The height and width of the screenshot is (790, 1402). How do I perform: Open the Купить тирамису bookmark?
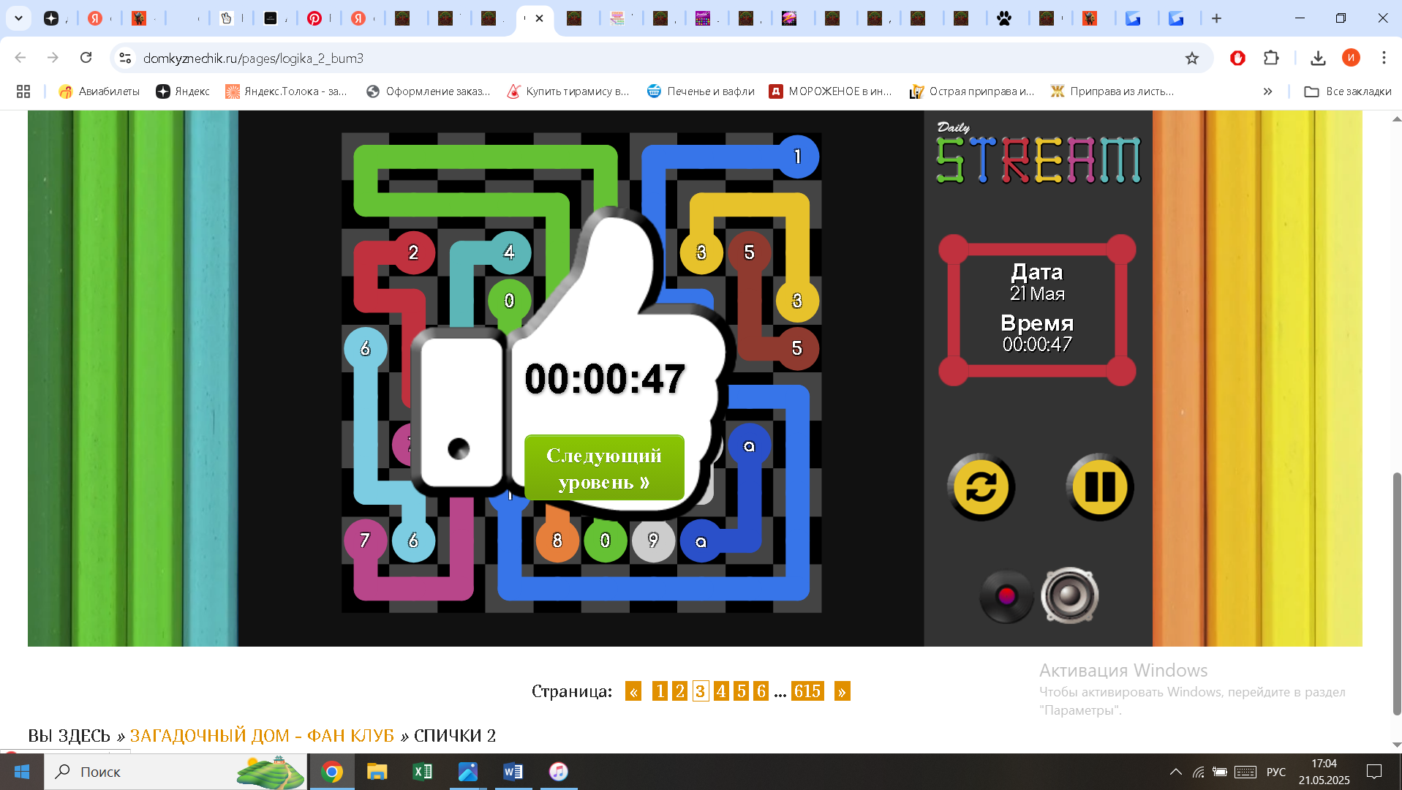[x=568, y=91]
